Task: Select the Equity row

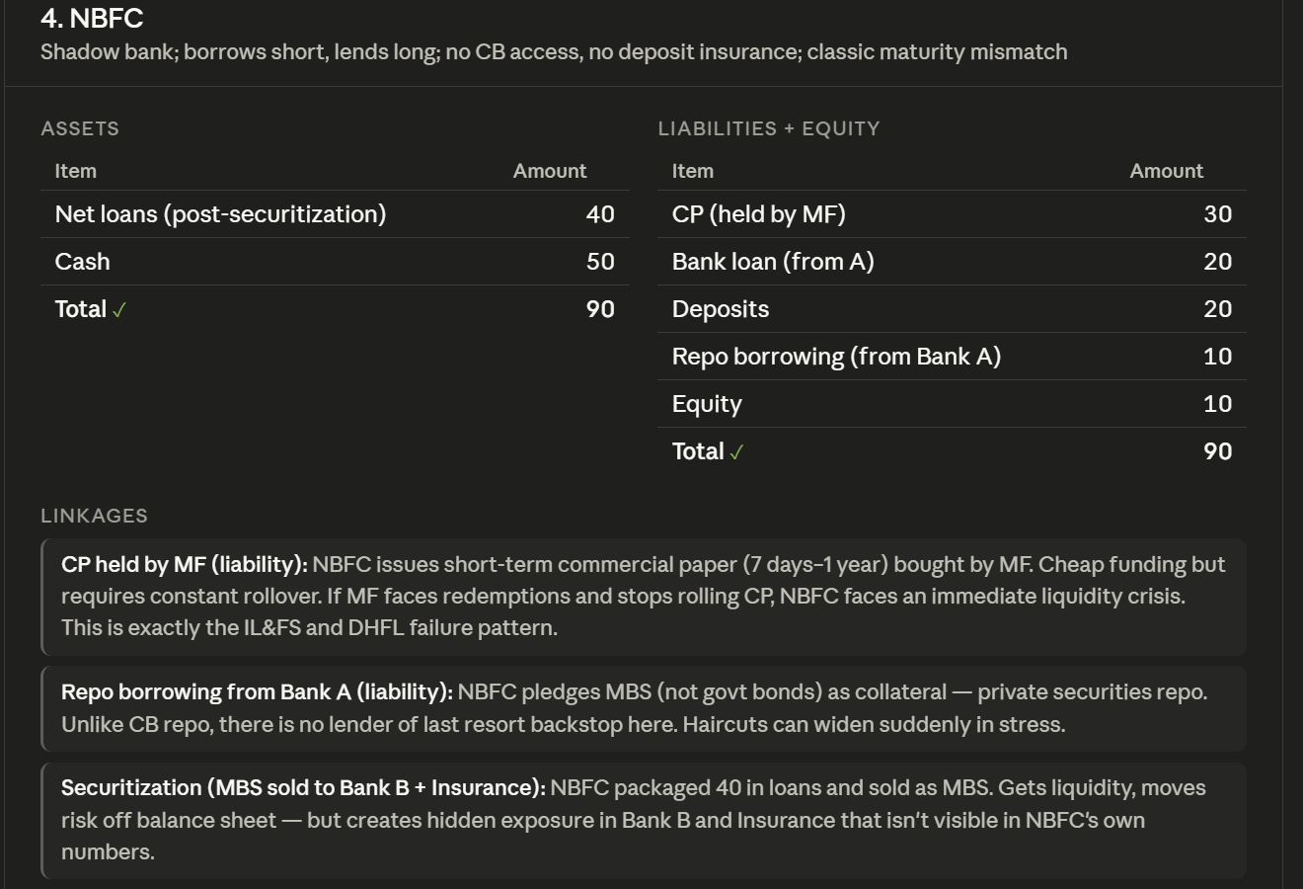Action: point(952,404)
